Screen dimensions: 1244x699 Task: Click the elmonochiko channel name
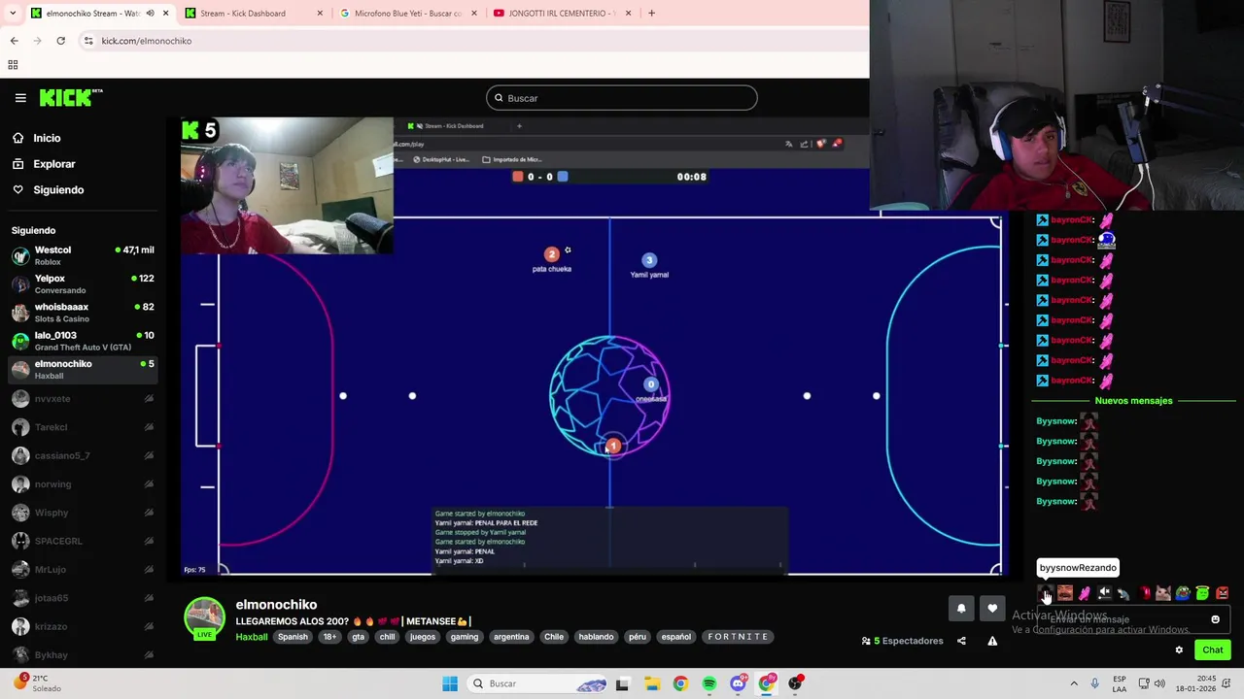(x=276, y=605)
